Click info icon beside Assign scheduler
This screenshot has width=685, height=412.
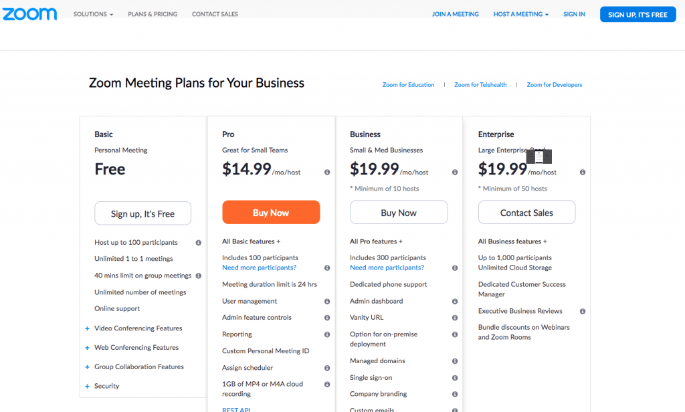(327, 368)
